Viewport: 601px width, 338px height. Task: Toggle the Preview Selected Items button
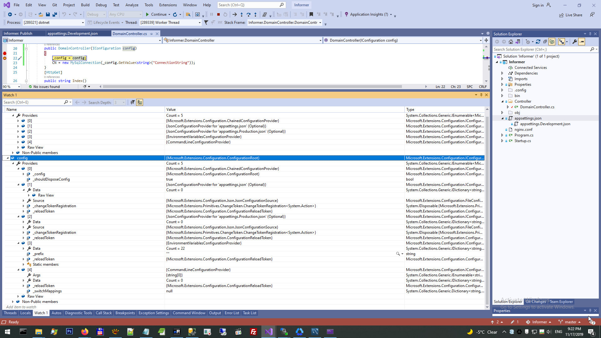pyautogui.click(x=582, y=42)
